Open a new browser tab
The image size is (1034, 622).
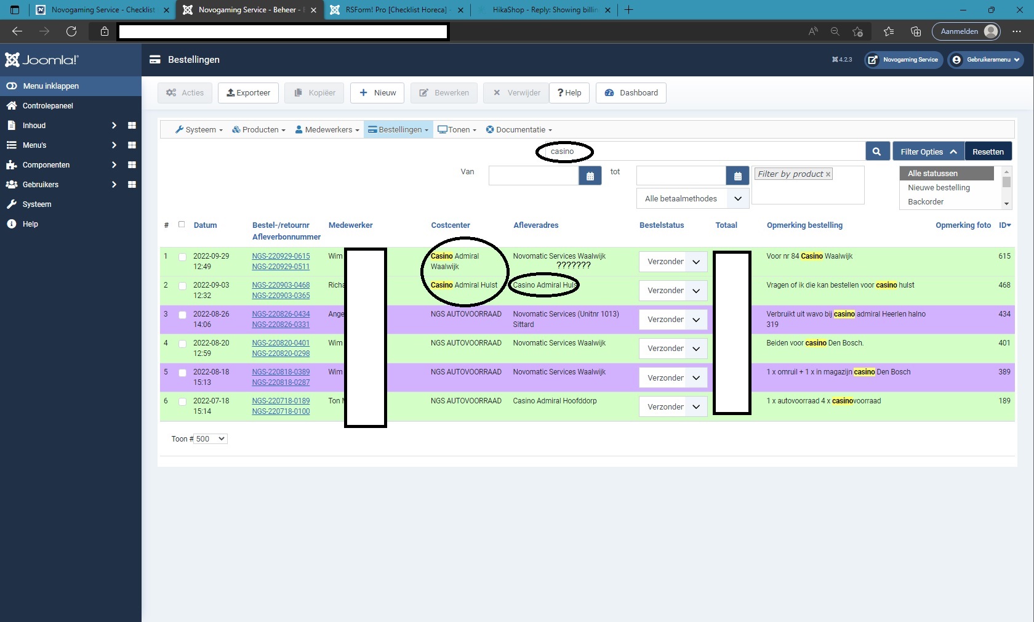pos(628,10)
